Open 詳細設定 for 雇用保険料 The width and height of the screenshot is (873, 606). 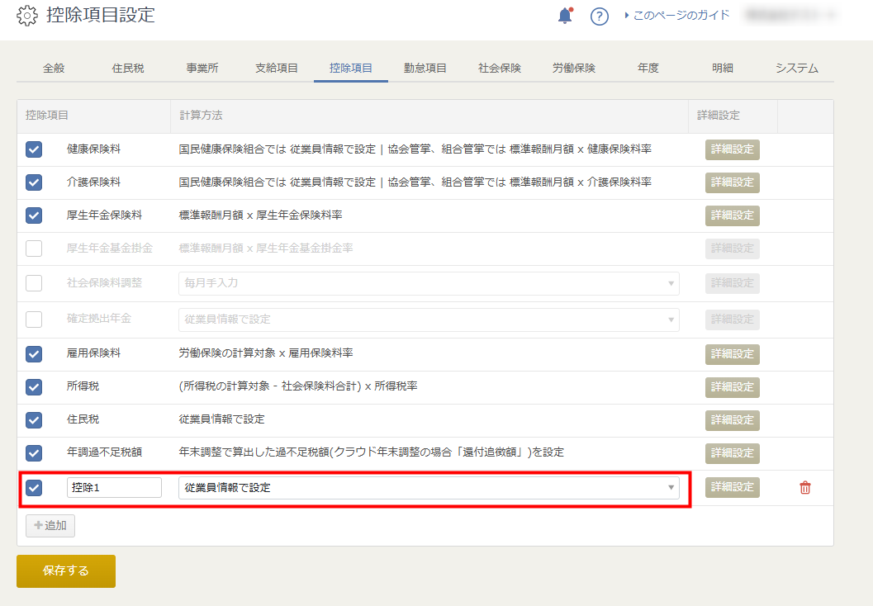[732, 354]
